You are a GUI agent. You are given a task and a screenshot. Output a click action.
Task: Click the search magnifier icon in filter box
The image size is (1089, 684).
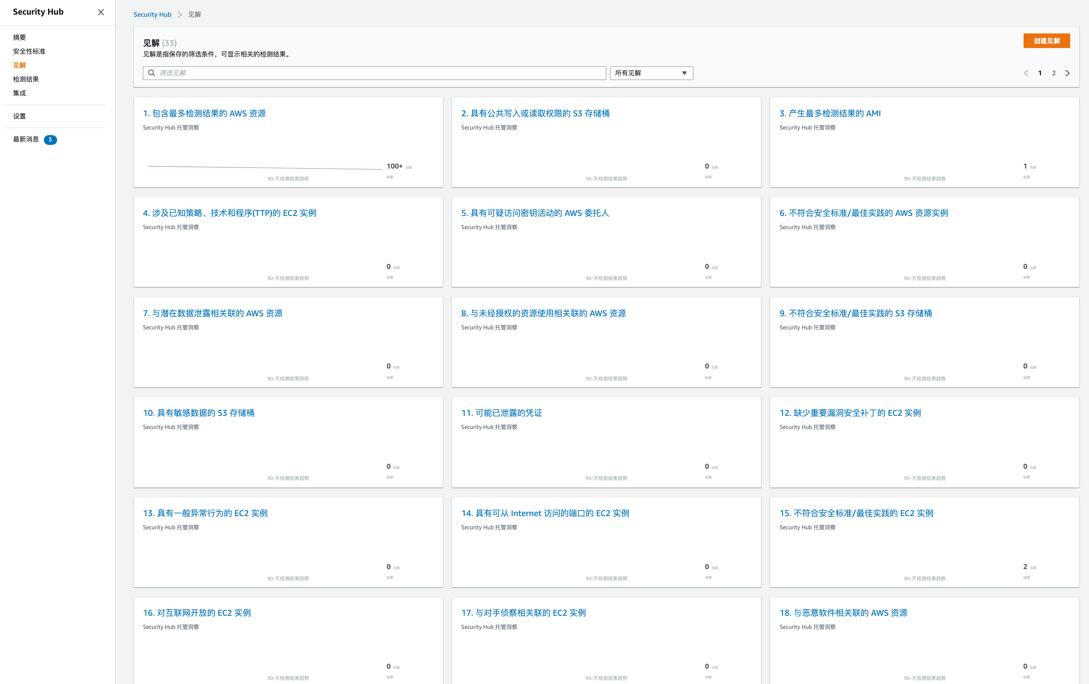click(151, 73)
